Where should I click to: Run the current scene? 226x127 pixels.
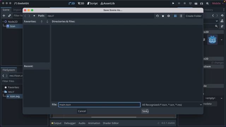196,3
